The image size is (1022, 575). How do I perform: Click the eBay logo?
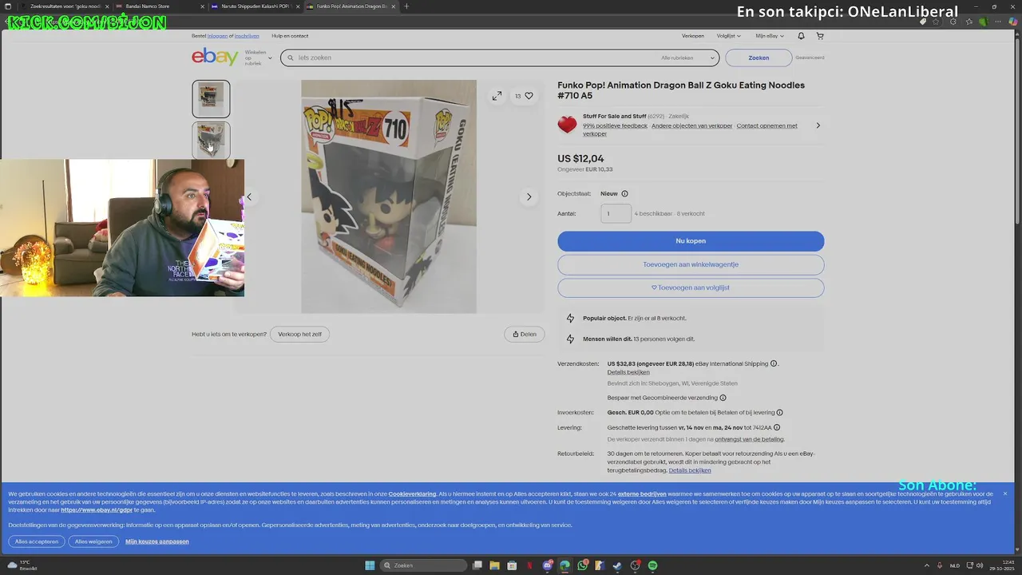[215, 57]
